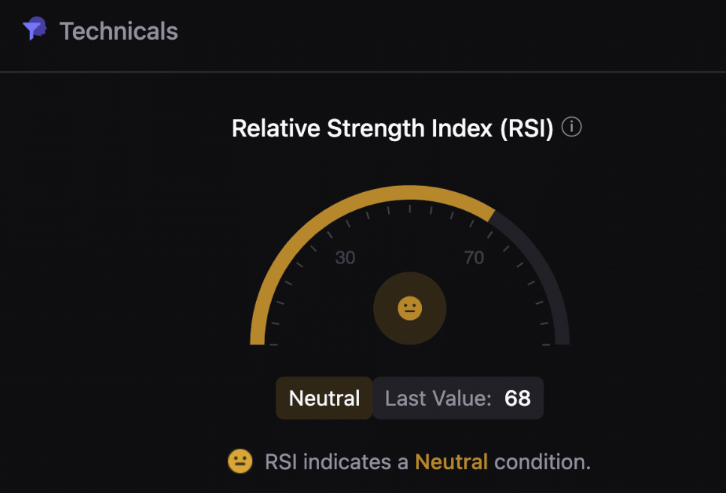Click the 70 label on the gauge
This screenshot has width=726, height=493.
point(474,257)
